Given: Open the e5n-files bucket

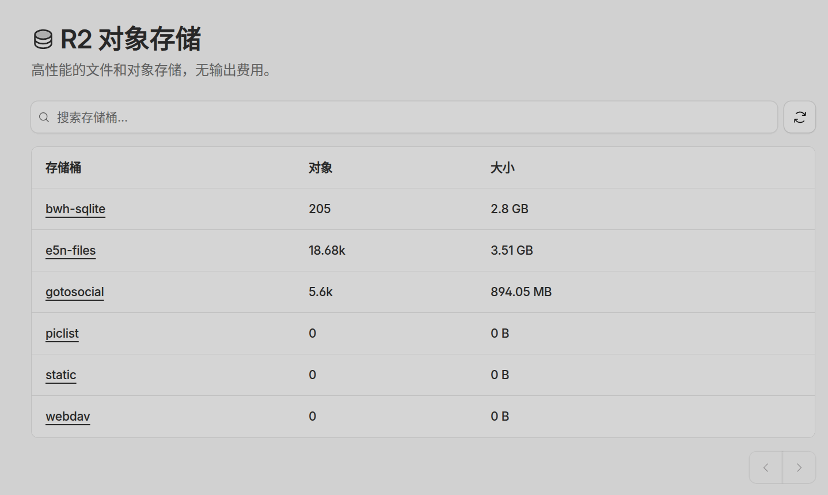Looking at the screenshot, I should [x=70, y=250].
